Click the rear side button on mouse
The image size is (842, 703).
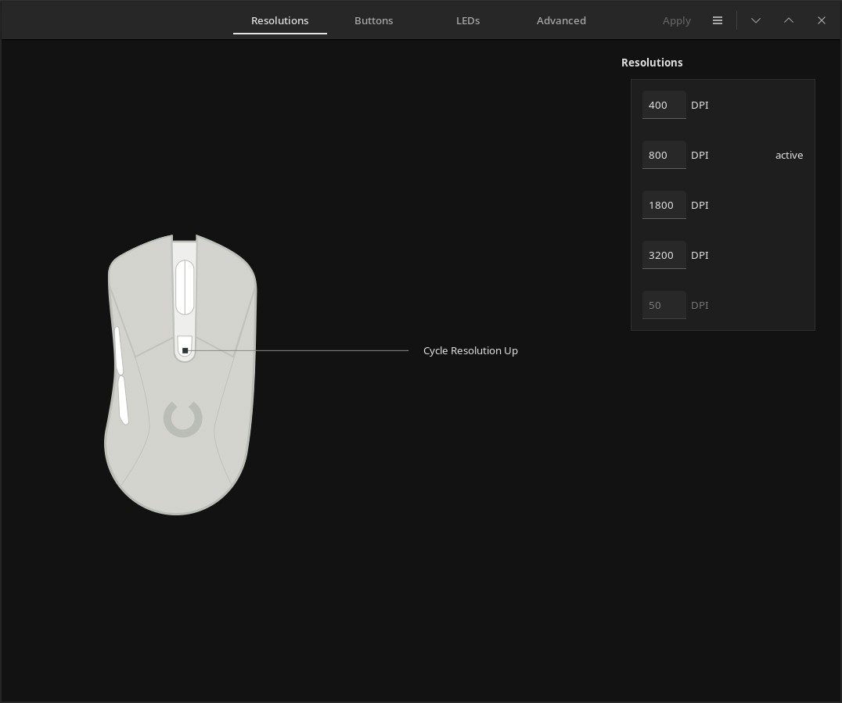(124, 400)
